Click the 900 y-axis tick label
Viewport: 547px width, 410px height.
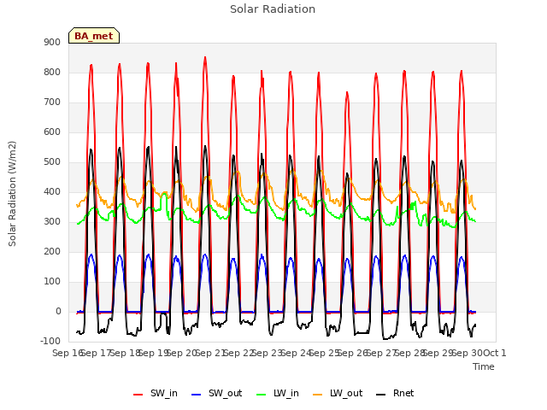pos(52,42)
